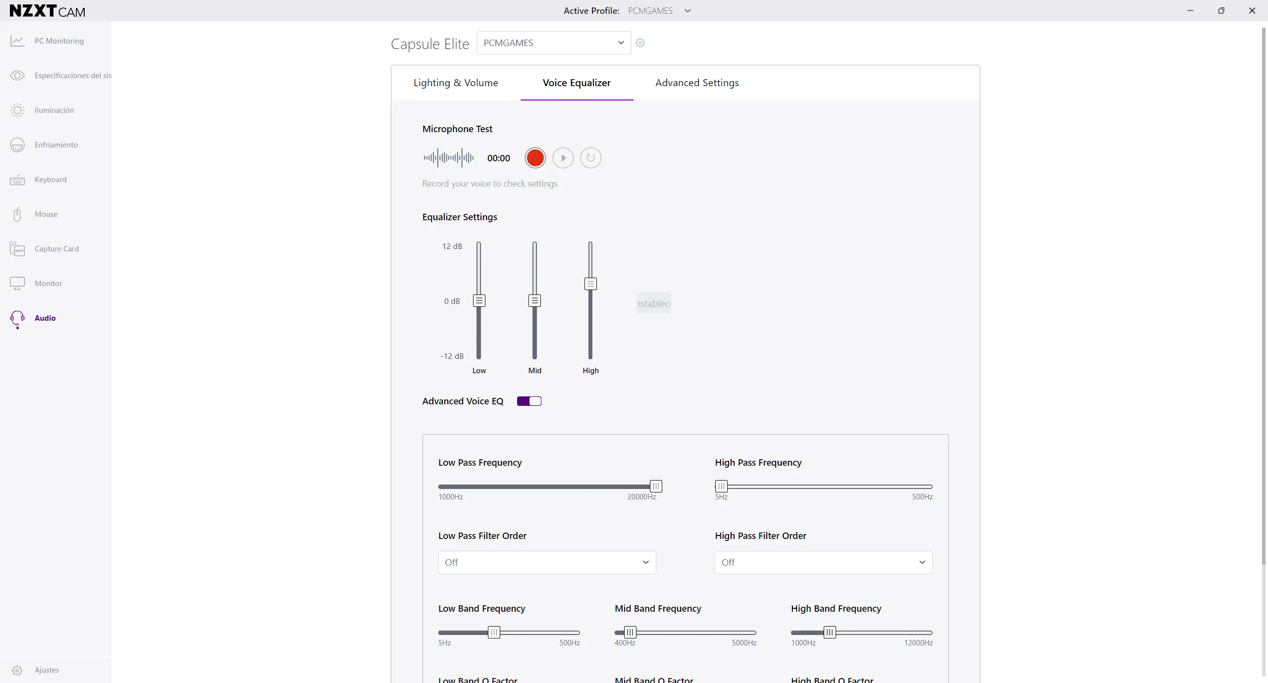The width and height of the screenshot is (1268, 683).
Task: Click the Low Pass Frequency slider handle
Action: click(x=656, y=486)
